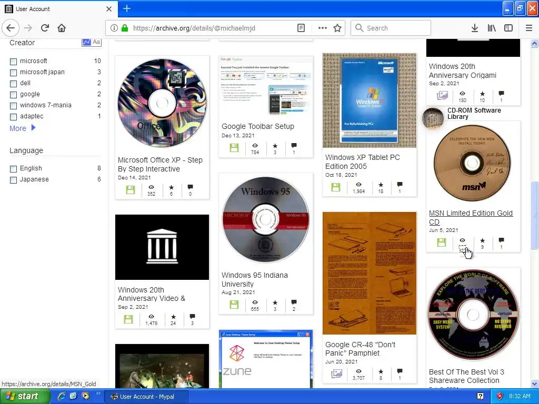Click the Aa sort icon beside Creator

pyautogui.click(x=97, y=42)
